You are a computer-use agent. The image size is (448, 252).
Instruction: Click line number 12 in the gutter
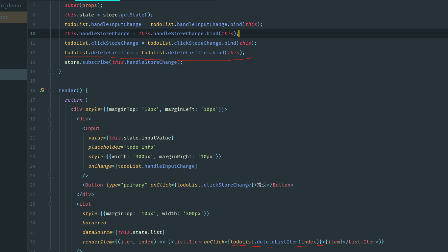[x=33, y=53]
